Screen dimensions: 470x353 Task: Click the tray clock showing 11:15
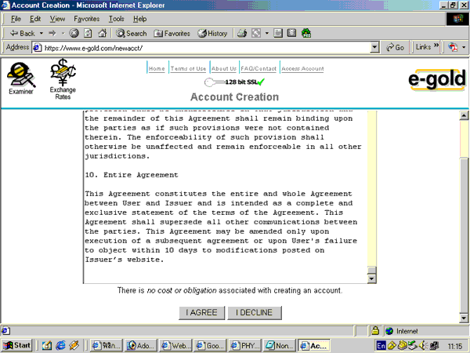click(x=454, y=346)
